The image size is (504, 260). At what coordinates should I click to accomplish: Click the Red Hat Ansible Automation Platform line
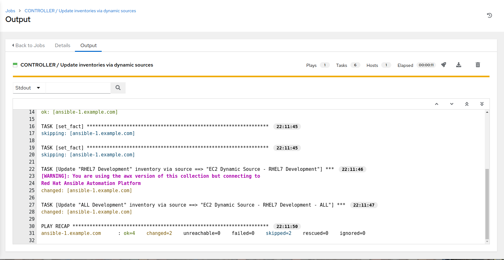(x=91, y=183)
